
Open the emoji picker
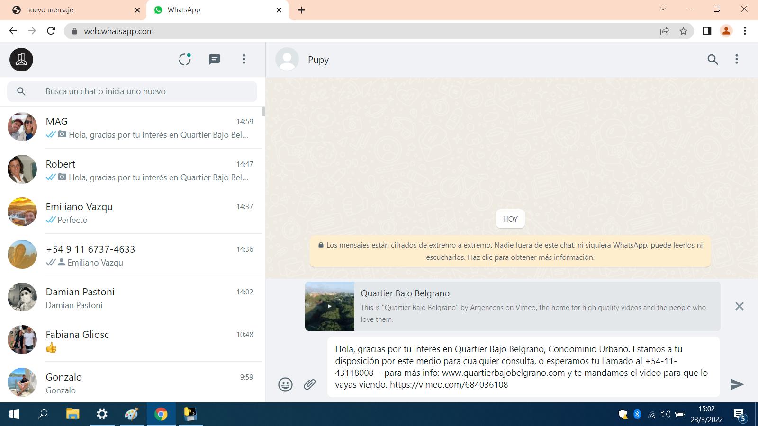285,384
